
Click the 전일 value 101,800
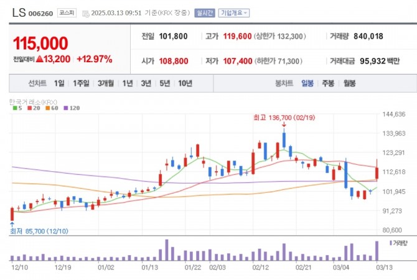tap(173, 36)
